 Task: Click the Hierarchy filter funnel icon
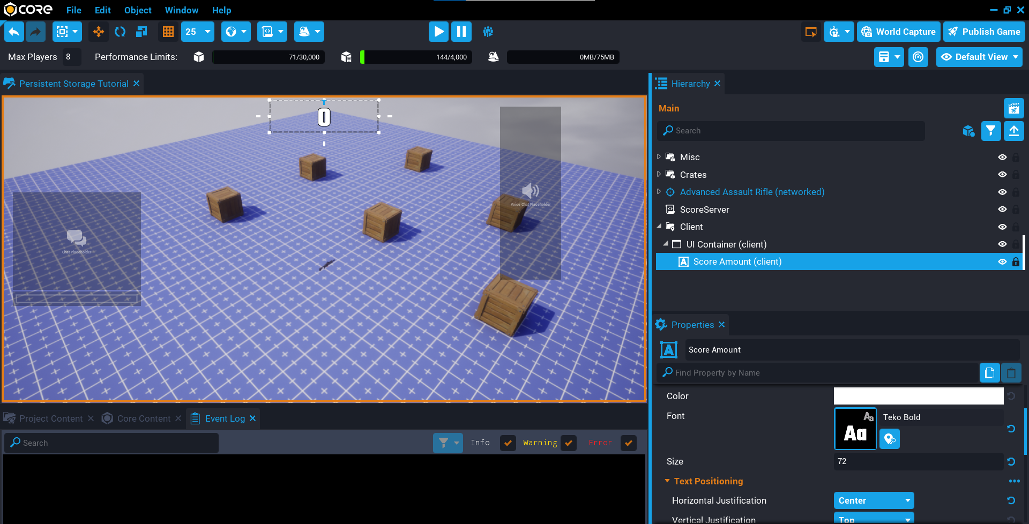(990, 131)
